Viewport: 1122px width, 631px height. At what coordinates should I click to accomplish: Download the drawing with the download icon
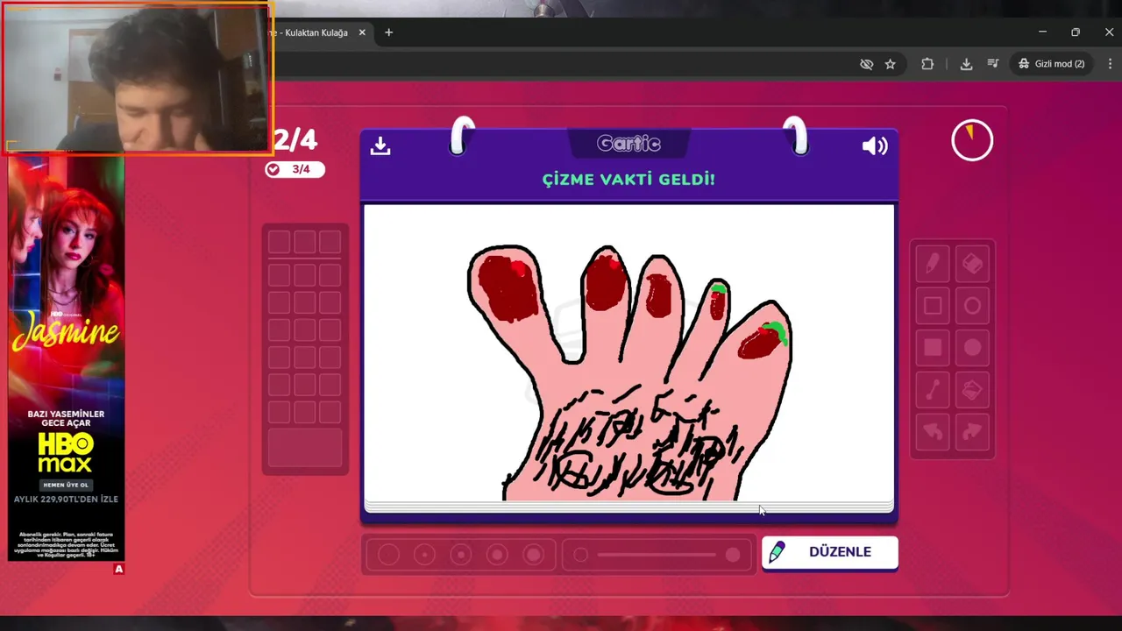click(380, 145)
